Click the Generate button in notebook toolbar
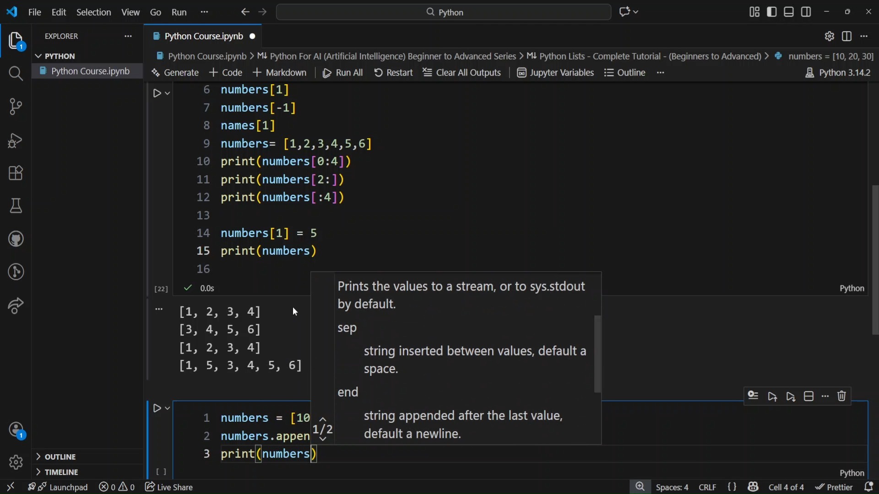 tap(175, 73)
